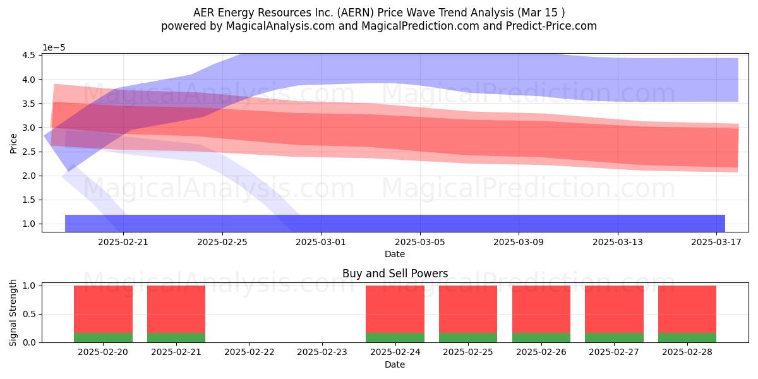Click the chart title mentioning AER Energy Resources

pyautogui.click(x=379, y=13)
